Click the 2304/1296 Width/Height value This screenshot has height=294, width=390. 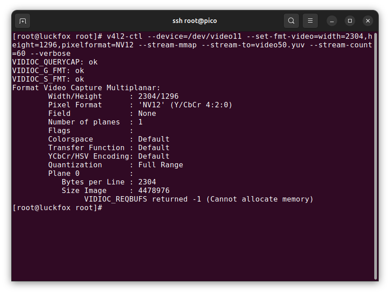(x=159, y=96)
